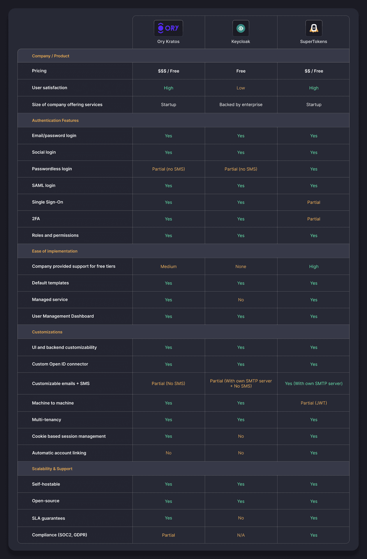This screenshot has width=367, height=559.
Task: Select the Self-hostable row label
Action: tap(46, 484)
